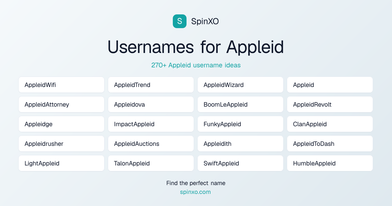This screenshot has height=206, width=392.
Task: Click 'Find the perfect name' text
Action: (x=196, y=183)
